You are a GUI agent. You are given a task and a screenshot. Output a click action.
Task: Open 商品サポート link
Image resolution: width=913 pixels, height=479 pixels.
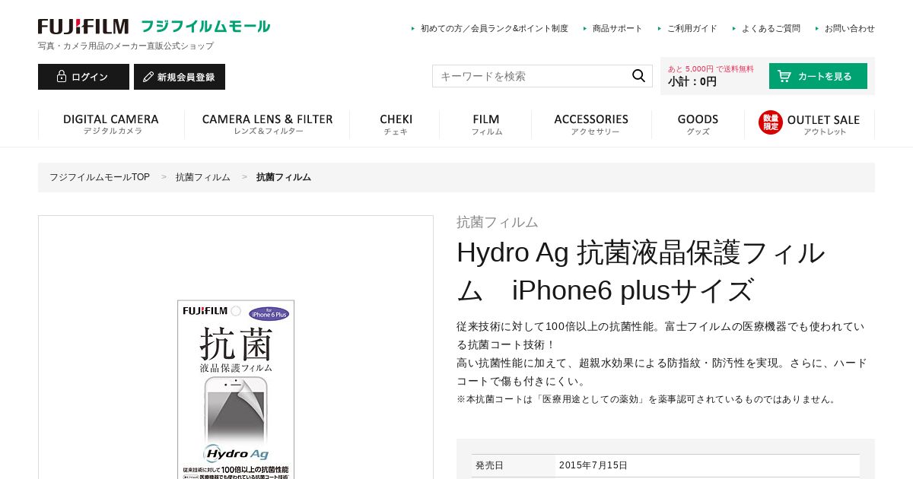617,28
